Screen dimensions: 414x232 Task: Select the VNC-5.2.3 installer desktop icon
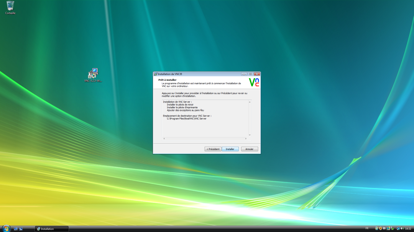93,73
